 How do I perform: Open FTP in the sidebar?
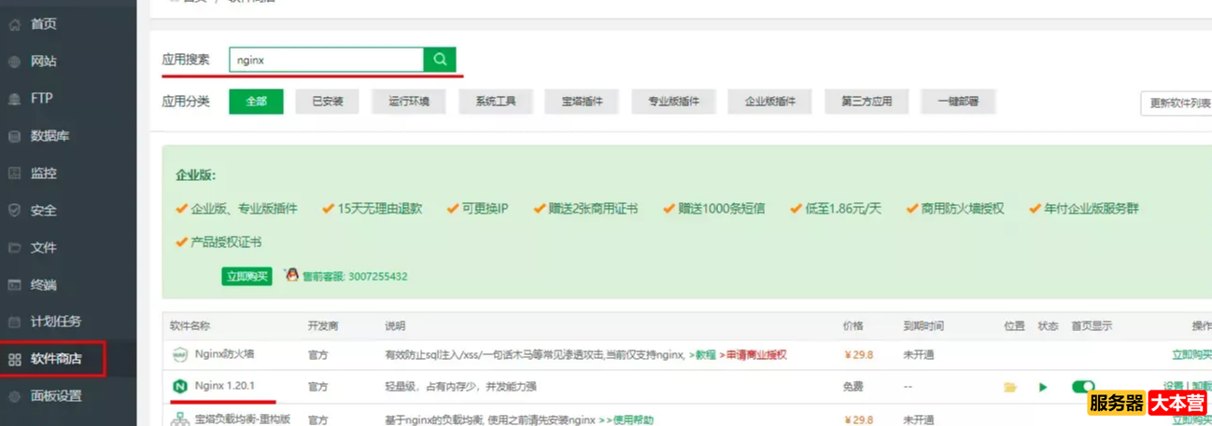41,99
